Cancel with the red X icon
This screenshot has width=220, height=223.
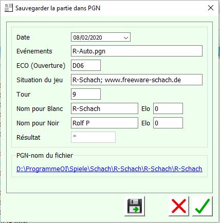pos(179,206)
